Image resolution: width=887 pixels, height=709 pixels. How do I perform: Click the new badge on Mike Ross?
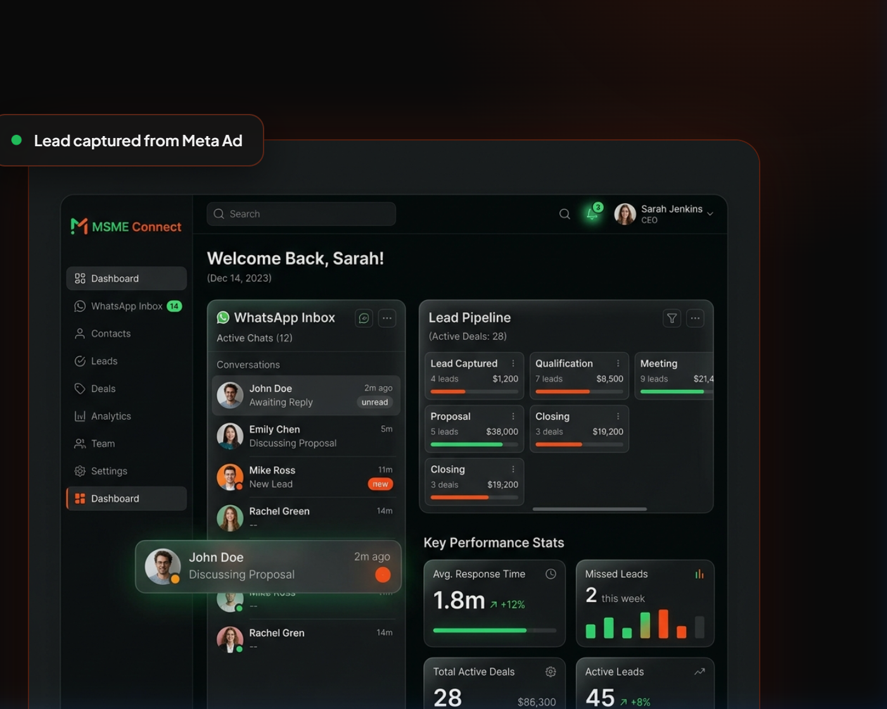[x=380, y=484]
